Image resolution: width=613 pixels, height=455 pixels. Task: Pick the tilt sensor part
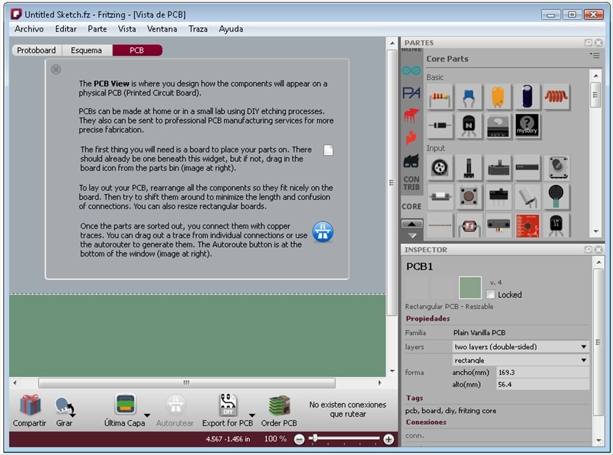527,196
